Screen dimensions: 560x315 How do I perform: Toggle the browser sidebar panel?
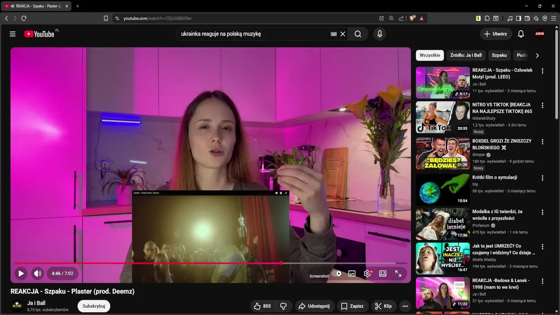pos(518,18)
